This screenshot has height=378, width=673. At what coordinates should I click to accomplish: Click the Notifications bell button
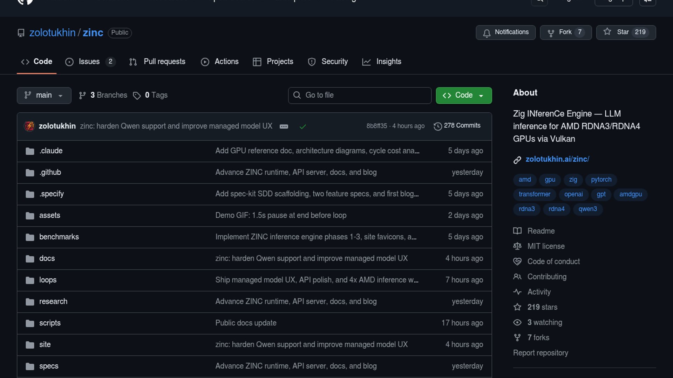click(505, 32)
